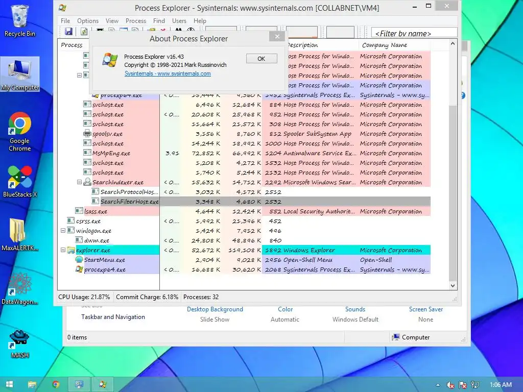
Task: Click the Refresh Now toolbar icon
Action: pos(84,31)
